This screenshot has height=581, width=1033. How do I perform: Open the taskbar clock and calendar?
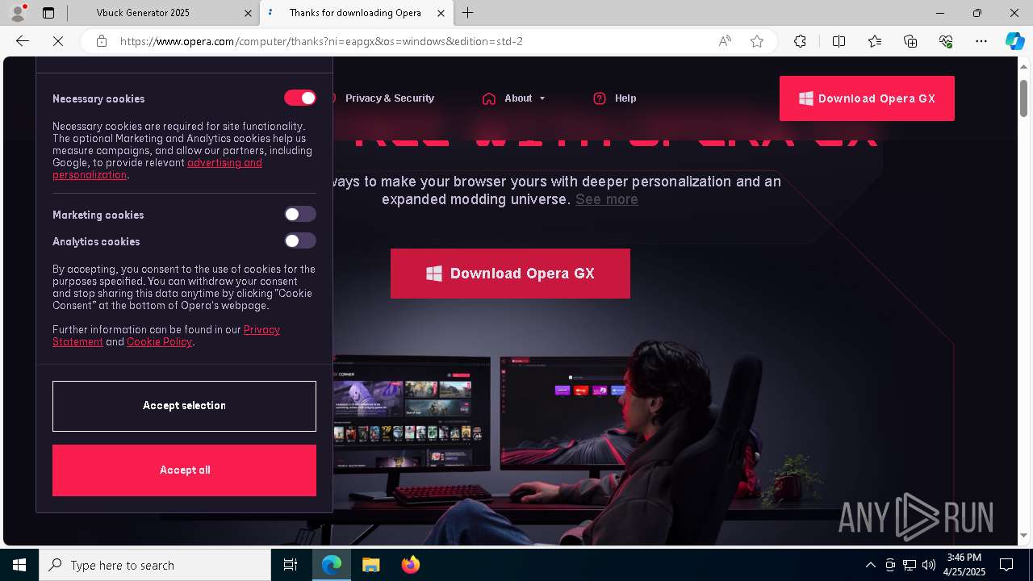pyautogui.click(x=964, y=565)
